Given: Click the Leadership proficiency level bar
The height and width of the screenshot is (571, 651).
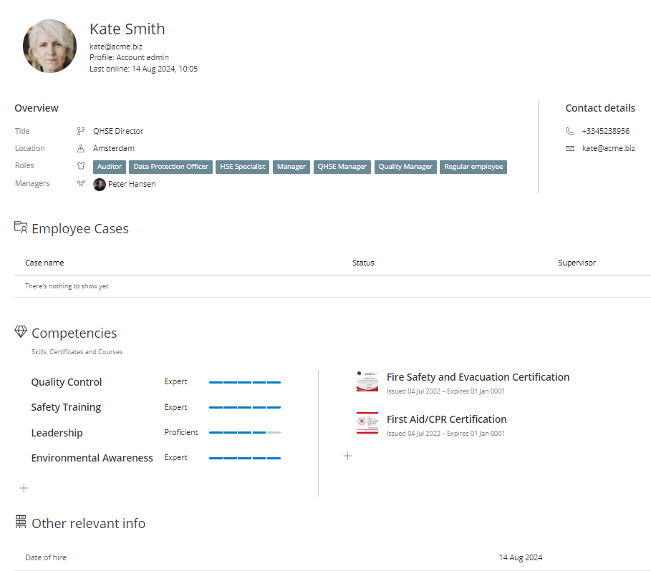Looking at the screenshot, I should pyautogui.click(x=244, y=433).
